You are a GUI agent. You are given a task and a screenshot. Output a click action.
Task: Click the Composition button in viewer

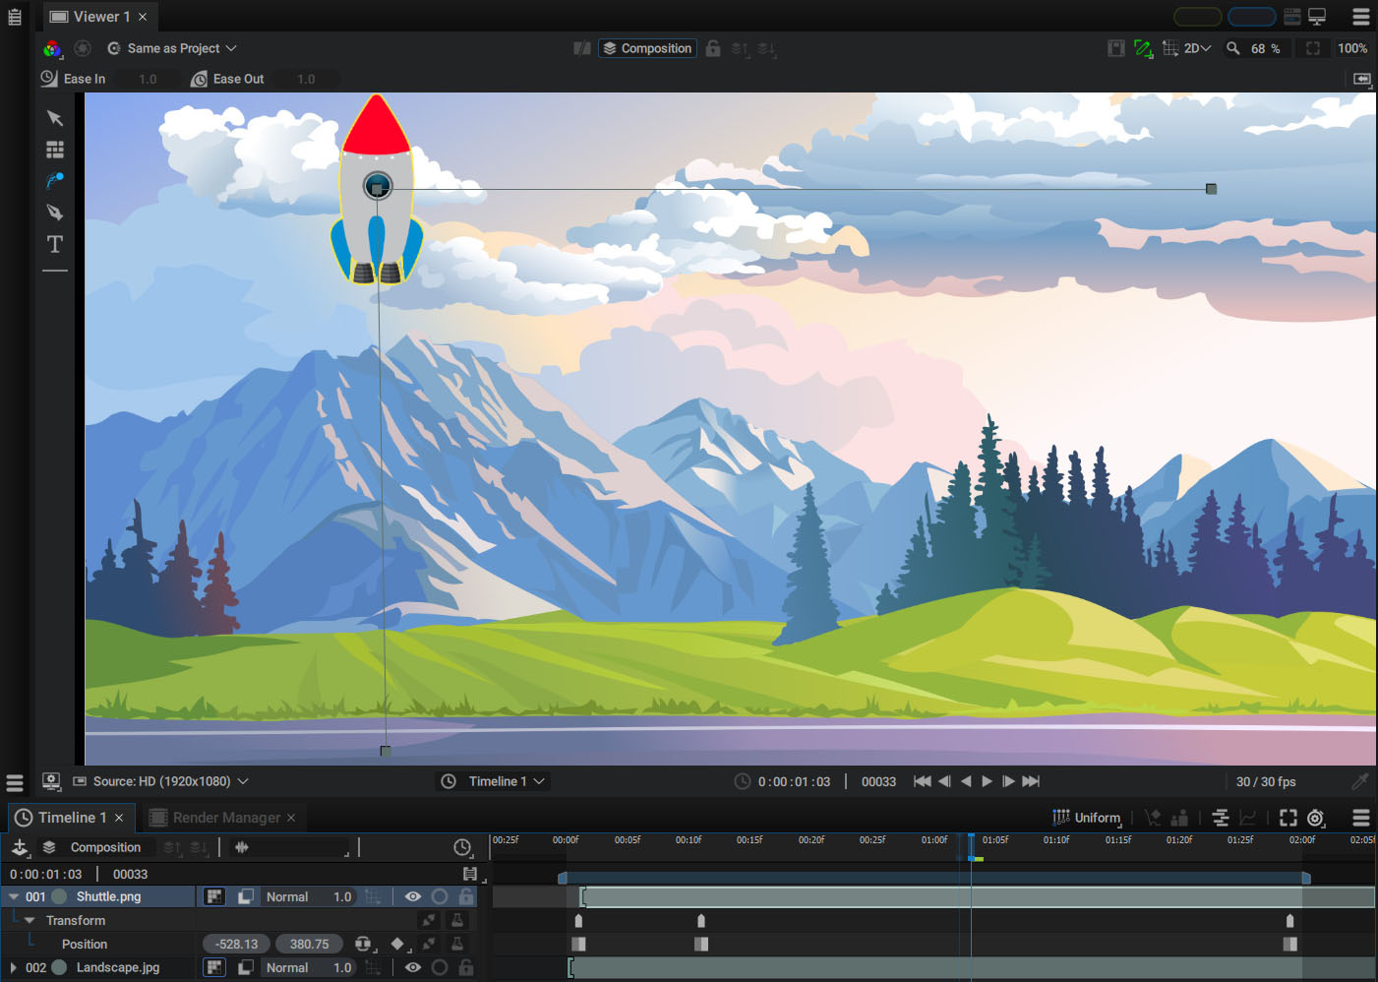[647, 48]
